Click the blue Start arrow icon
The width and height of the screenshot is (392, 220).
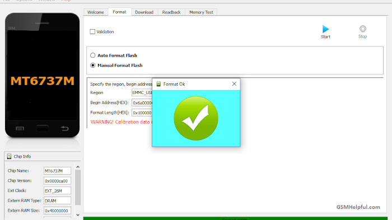325,29
